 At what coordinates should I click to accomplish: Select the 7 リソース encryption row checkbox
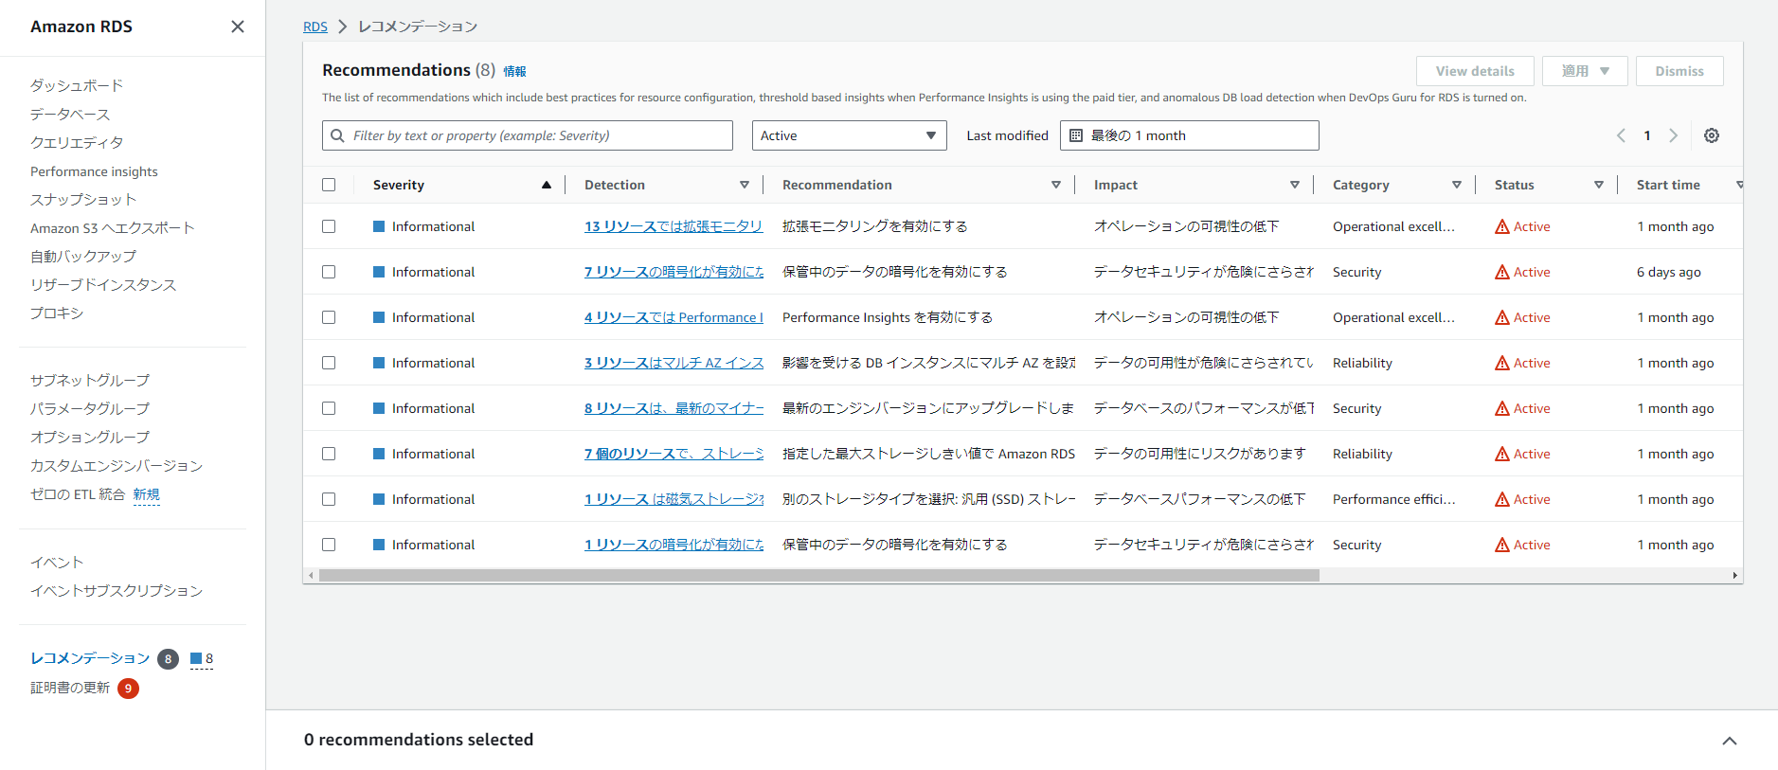(329, 272)
